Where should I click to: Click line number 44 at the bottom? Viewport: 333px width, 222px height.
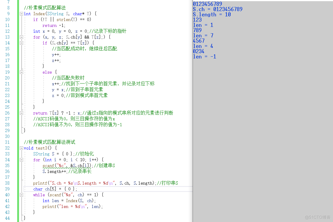click(8, 218)
